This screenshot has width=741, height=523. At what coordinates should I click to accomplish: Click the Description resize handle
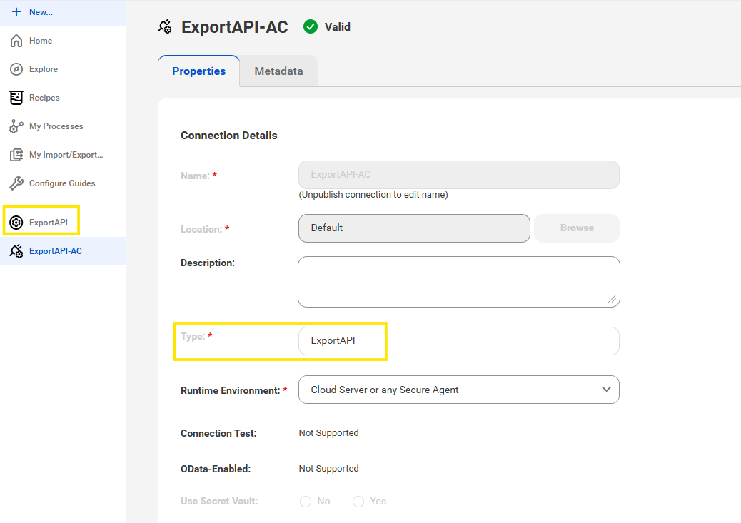pyautogui.click(x=612, y=299)
